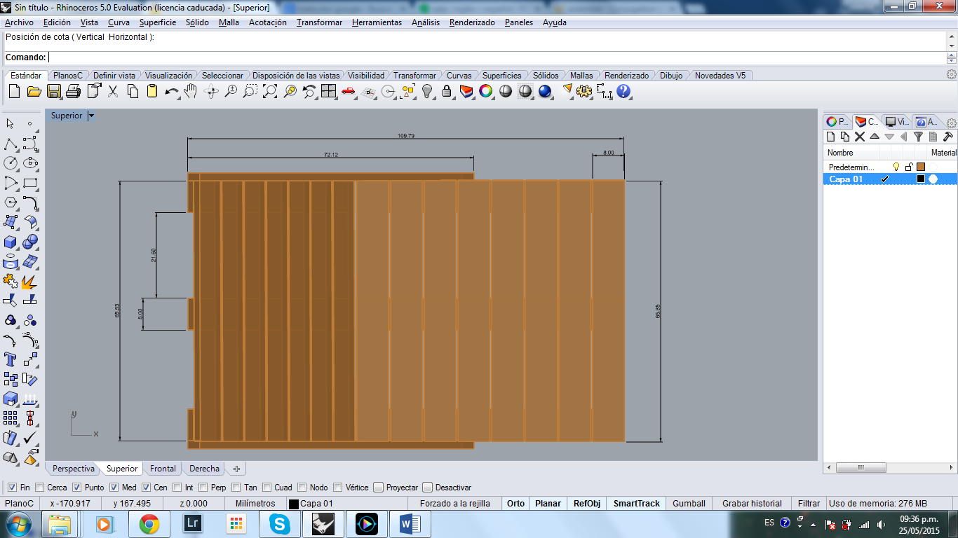The image size is (958, 538).
Task: Click Capa 01 black color swatch
Action: 921,179
